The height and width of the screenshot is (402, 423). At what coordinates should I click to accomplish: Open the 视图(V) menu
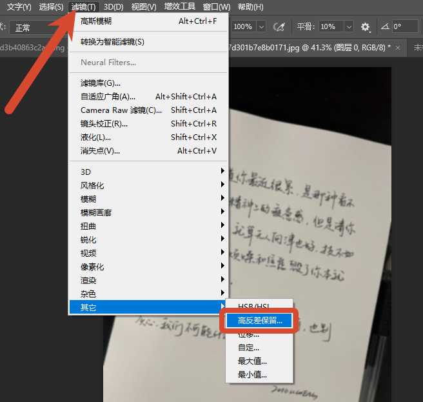[x=144, y=6]
